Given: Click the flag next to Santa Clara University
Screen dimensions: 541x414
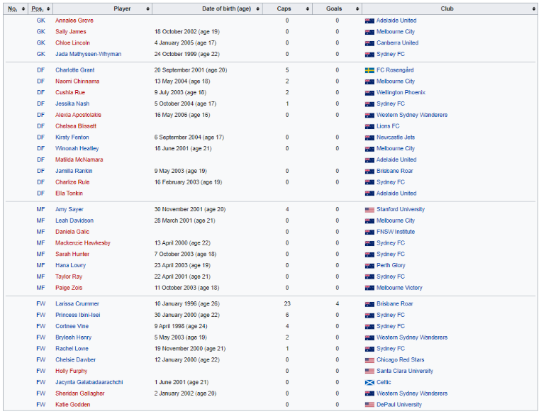Looking at the screenshot, I should pyautogui.click(x=369, y=371).
